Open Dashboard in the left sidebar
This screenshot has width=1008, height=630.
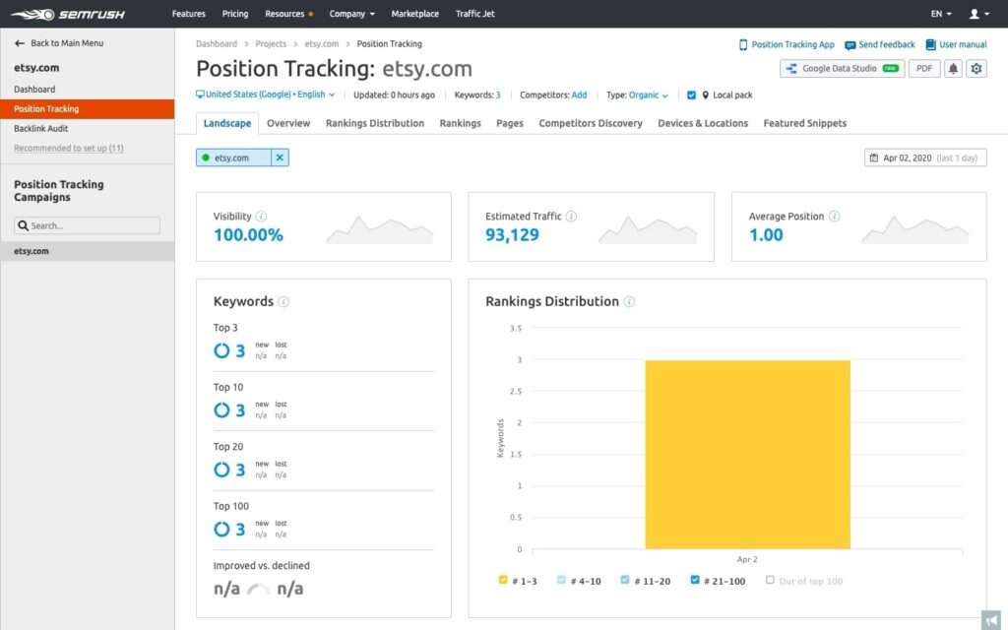click(34, 90)
